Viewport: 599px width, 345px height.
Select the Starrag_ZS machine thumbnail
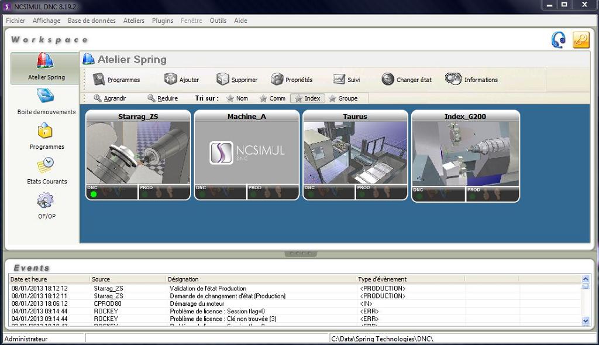click(x=138, y=152)
